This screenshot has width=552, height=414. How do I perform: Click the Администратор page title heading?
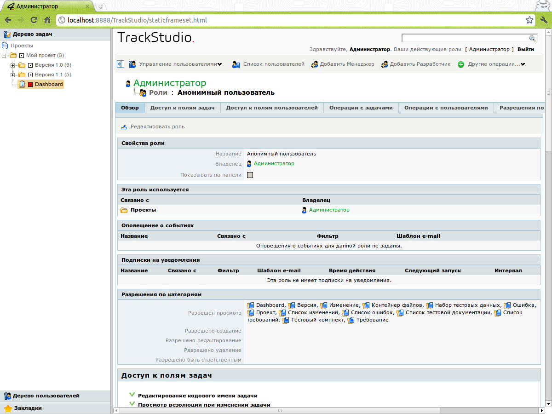point(170,83)
